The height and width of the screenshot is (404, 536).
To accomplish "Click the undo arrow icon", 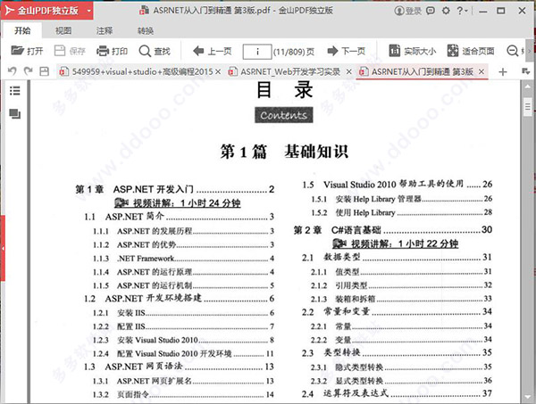I will (13, 71).
